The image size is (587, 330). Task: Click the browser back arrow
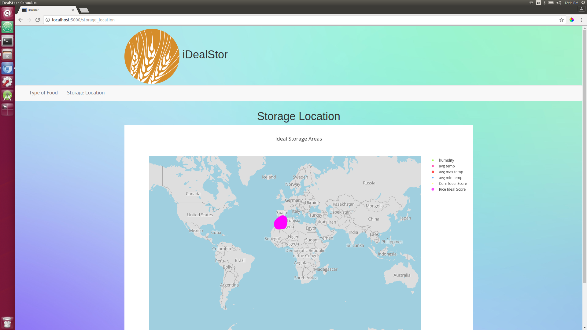tap(20, 20)
